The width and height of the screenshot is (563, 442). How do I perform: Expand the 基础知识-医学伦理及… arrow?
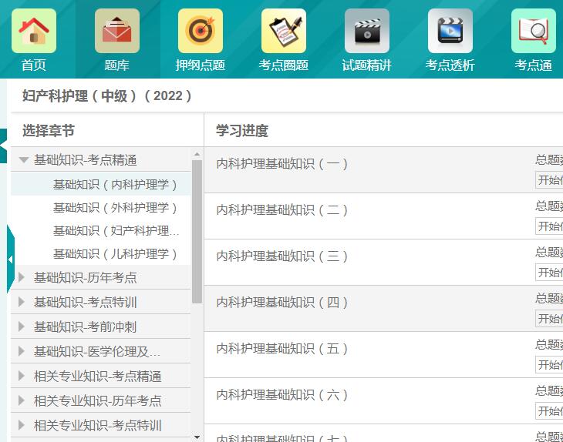22,351
